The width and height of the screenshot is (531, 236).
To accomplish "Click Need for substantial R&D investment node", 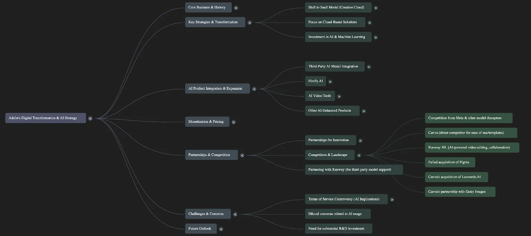I will coord(339,228).
